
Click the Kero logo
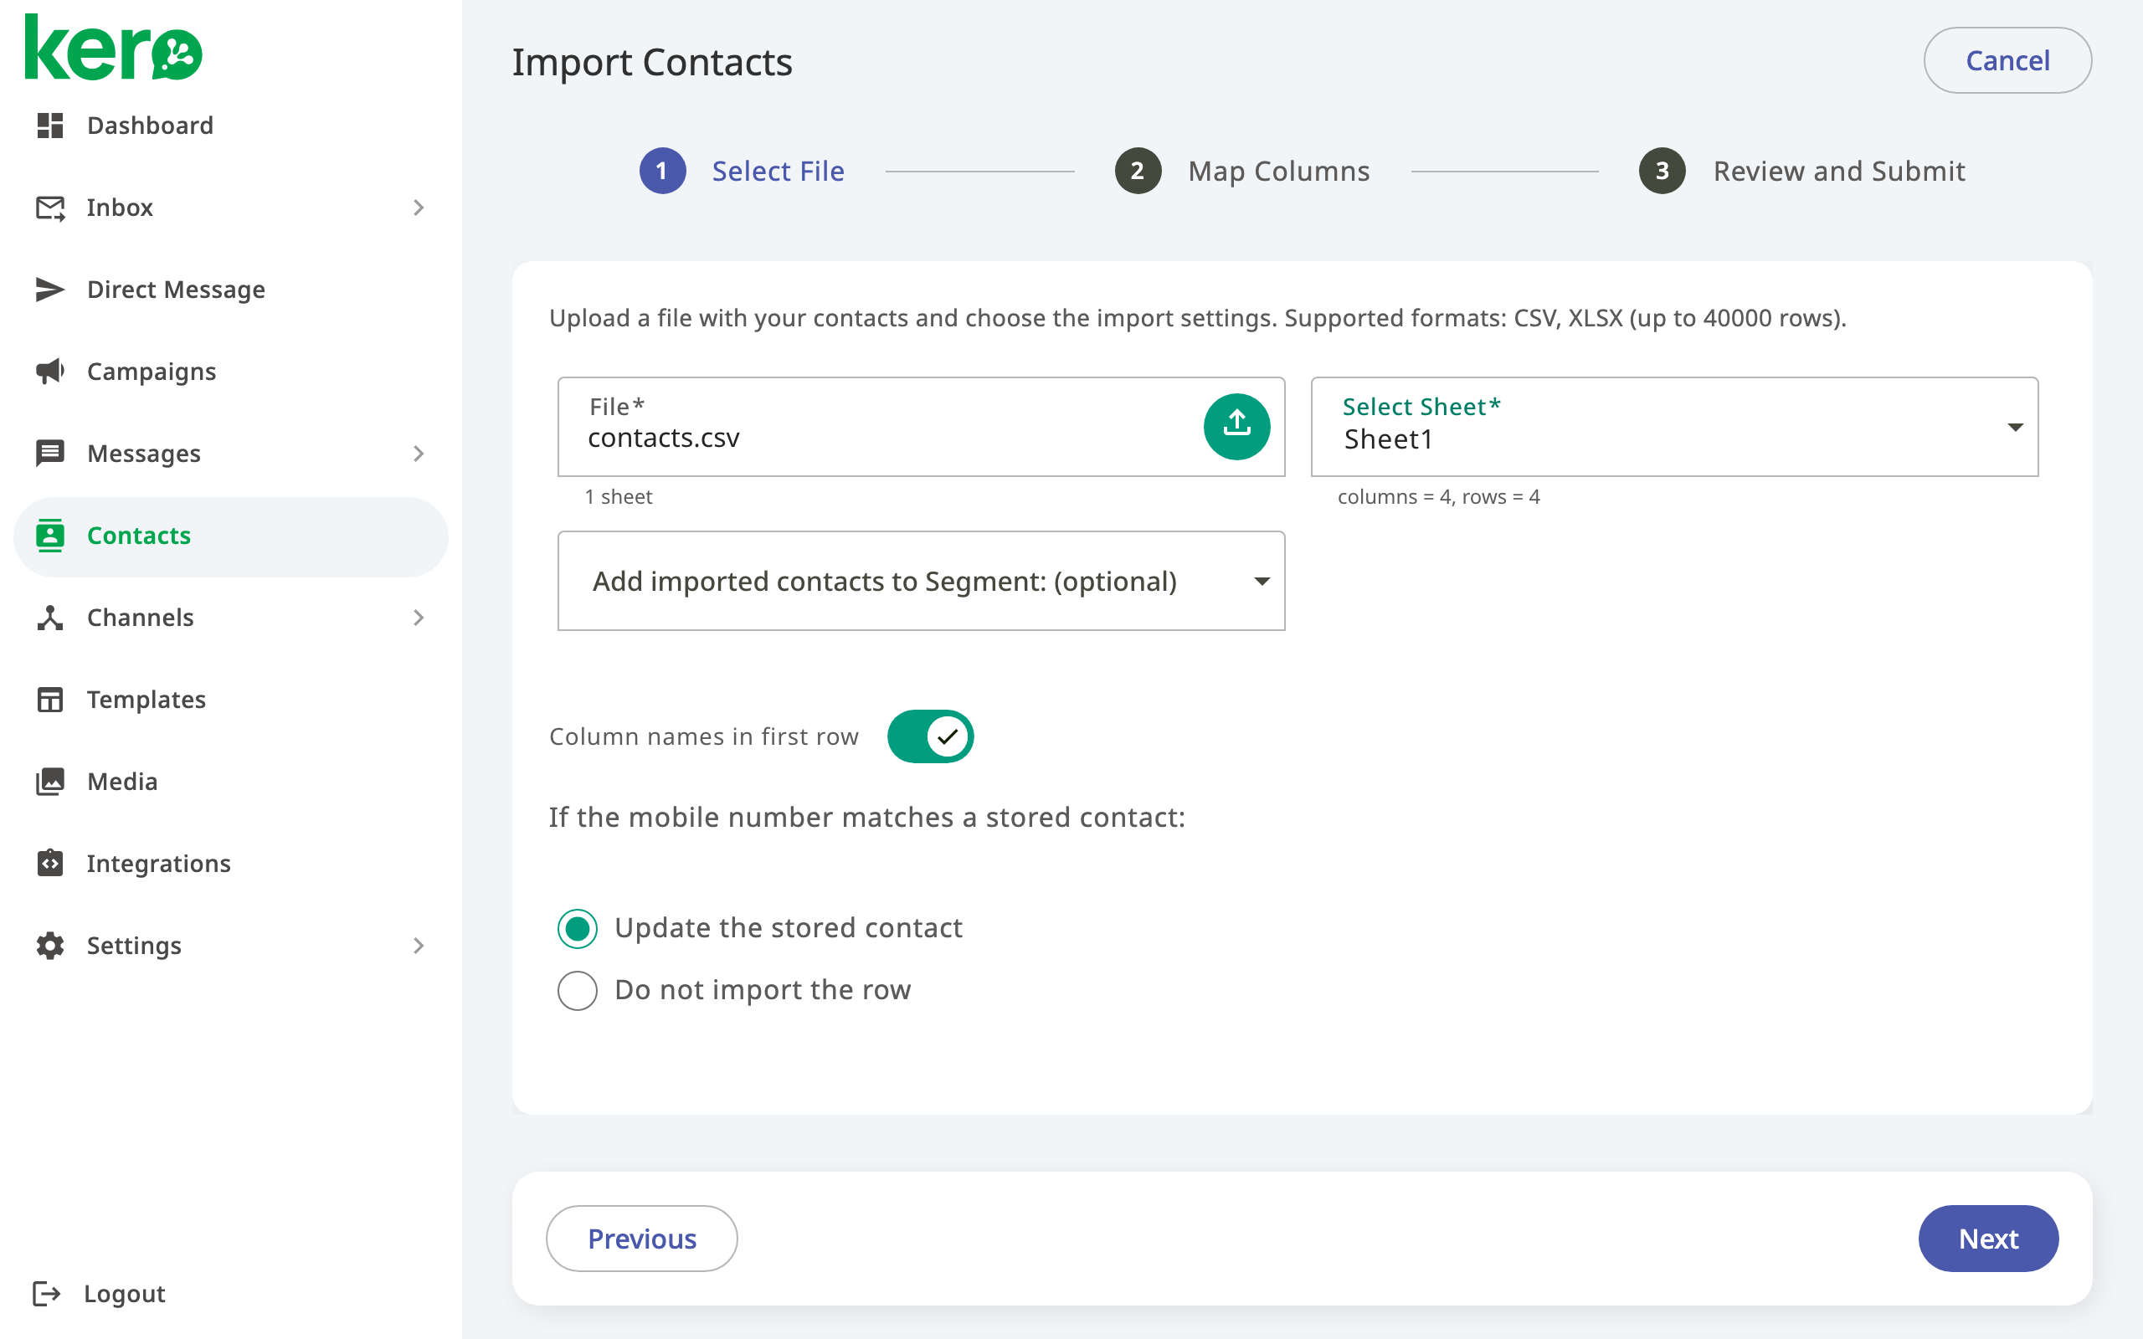point(113,48)
